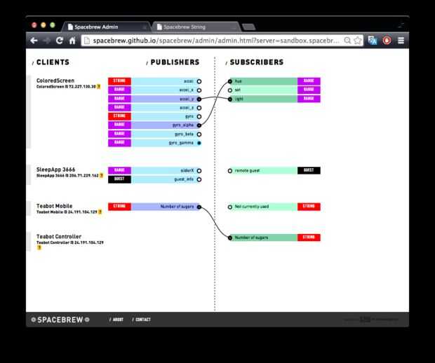Click the sat subscriber bar
The height and width of the screenshot is (363, 435).
[x=263, y=90]
